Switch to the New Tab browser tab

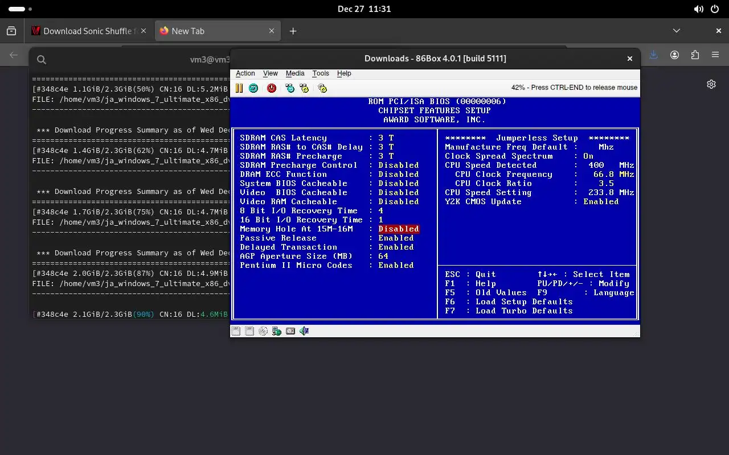coord(217,31)
